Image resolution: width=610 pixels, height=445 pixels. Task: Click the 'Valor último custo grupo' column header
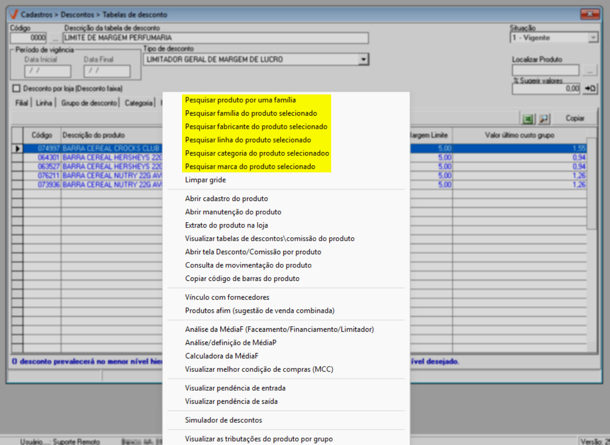[519, 135]
